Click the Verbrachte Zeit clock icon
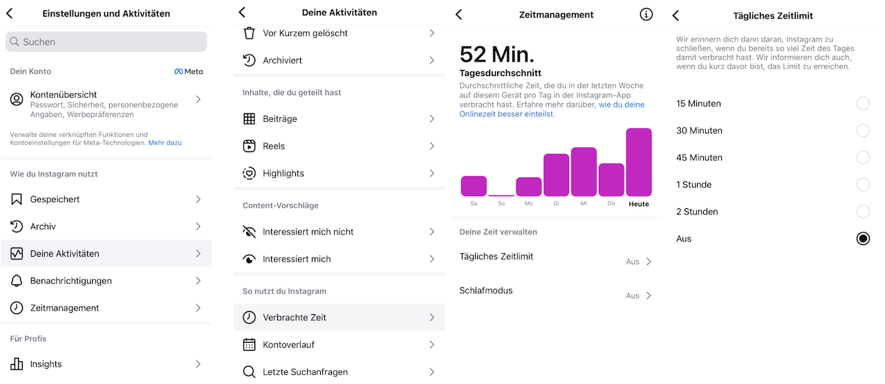Viewport: 885px width, 384px height. 250,318
